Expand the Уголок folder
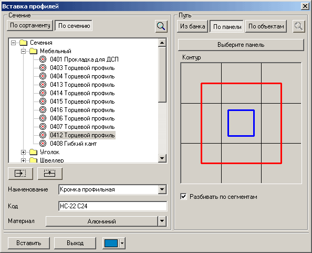Image resolution: width=312 pixels, height=253 pixels. click(x=23, y=152)
